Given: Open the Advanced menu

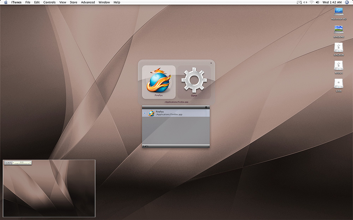Looking at the screenshot, I should click(88, 2).
